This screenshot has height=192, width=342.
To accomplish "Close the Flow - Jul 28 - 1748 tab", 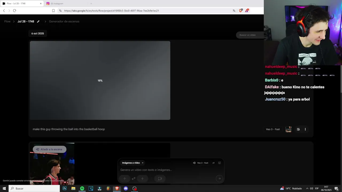I will pyautogui.click(x=41, y=3).
